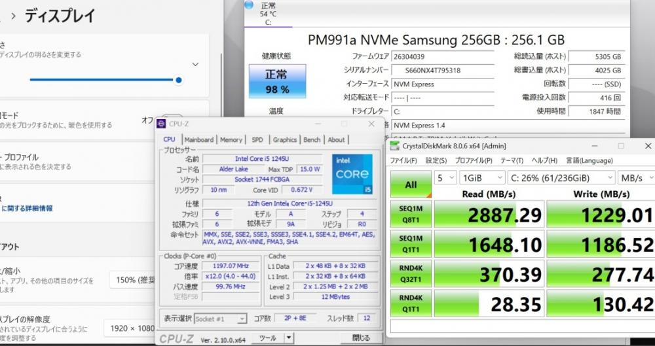This screenshot has height=346, width=655.
Task: Select the SPD tab in CPU-Z
Action: click(x=257, y=140)
